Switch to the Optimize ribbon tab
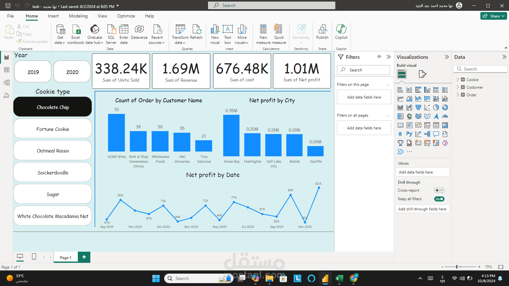 click(126, 16)
